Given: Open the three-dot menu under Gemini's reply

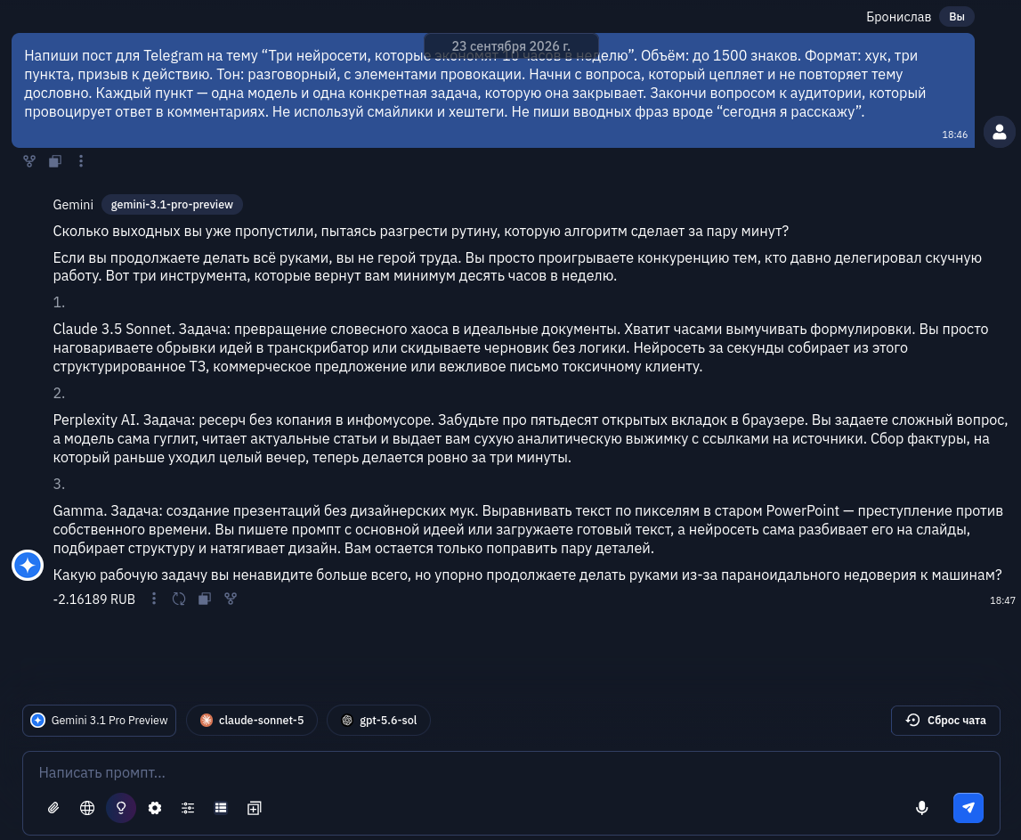Looking at the screenshot, I should (154, 599).
